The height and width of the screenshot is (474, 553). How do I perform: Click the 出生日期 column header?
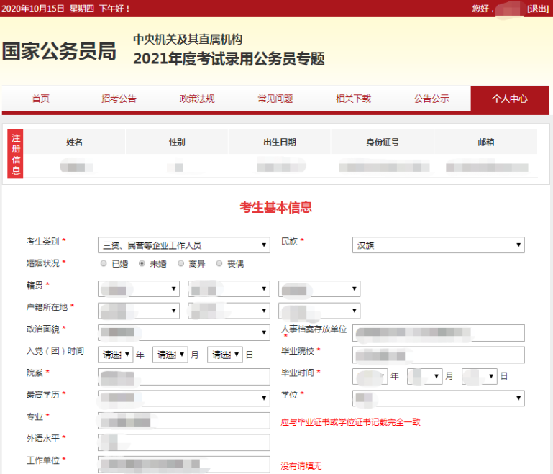coord(280,142)
